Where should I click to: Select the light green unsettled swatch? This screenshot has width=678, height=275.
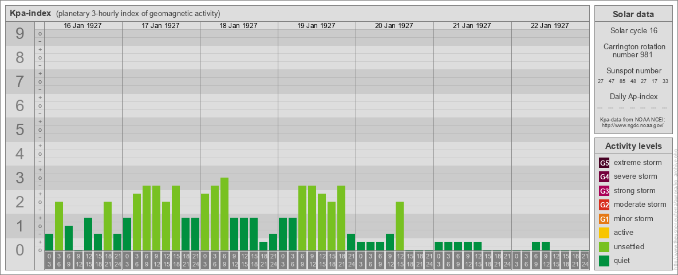[604, 246]
